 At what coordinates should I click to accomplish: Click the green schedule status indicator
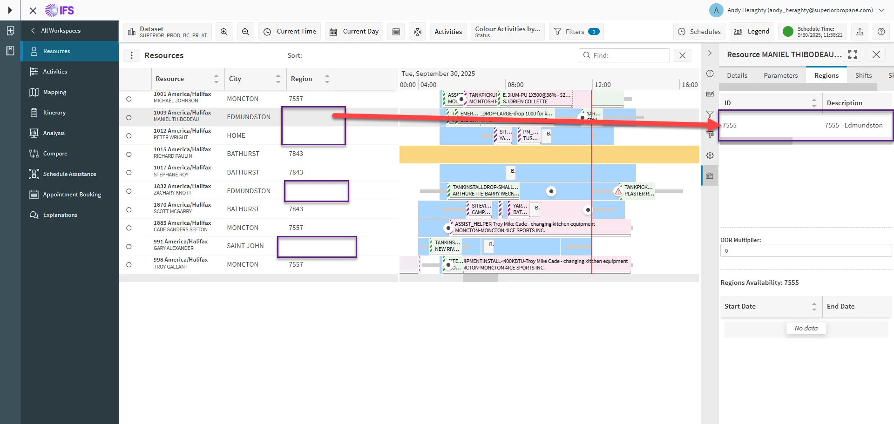click(788, 32)
